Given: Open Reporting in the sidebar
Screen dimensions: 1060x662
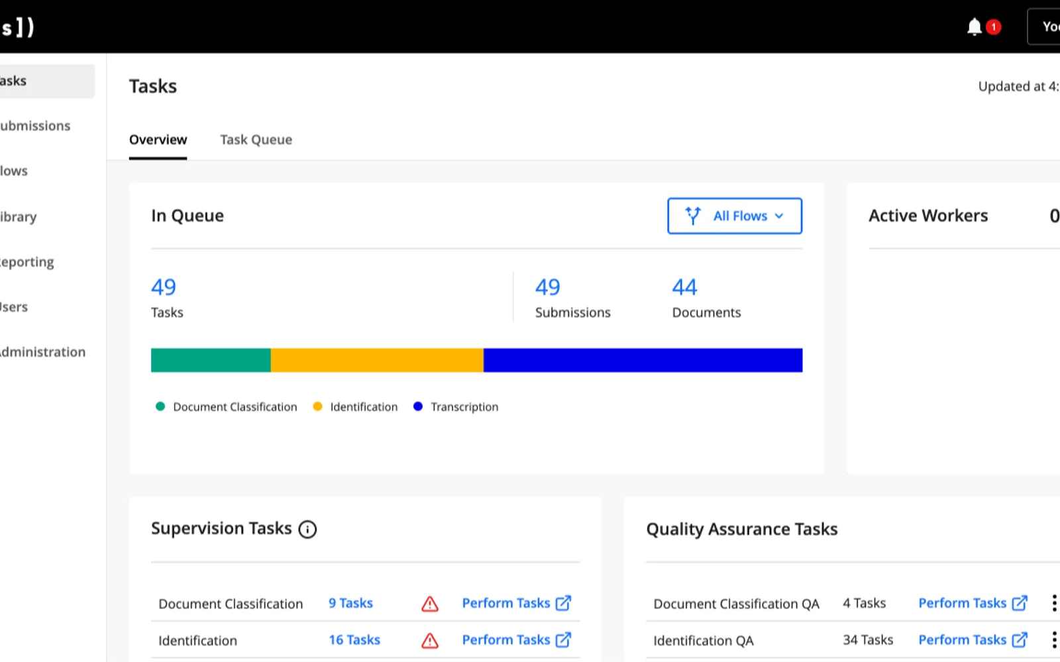Looking at the screenshot, I should (x=27, y=262).
